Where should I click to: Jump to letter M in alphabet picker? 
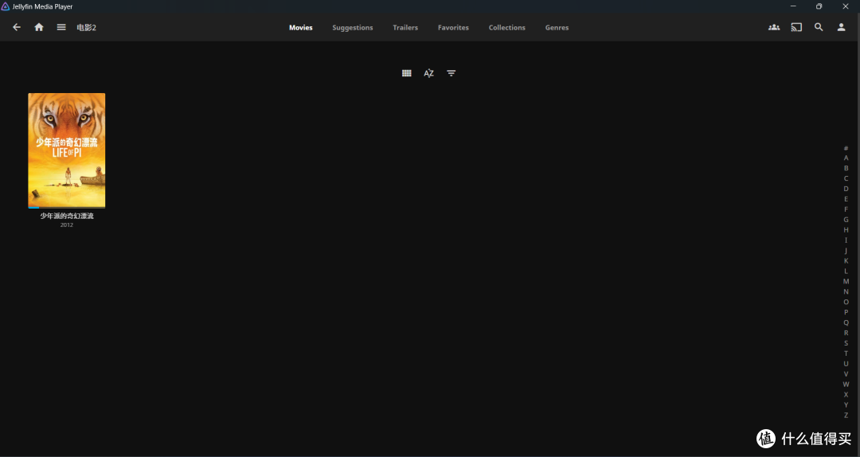pos(846,281)
